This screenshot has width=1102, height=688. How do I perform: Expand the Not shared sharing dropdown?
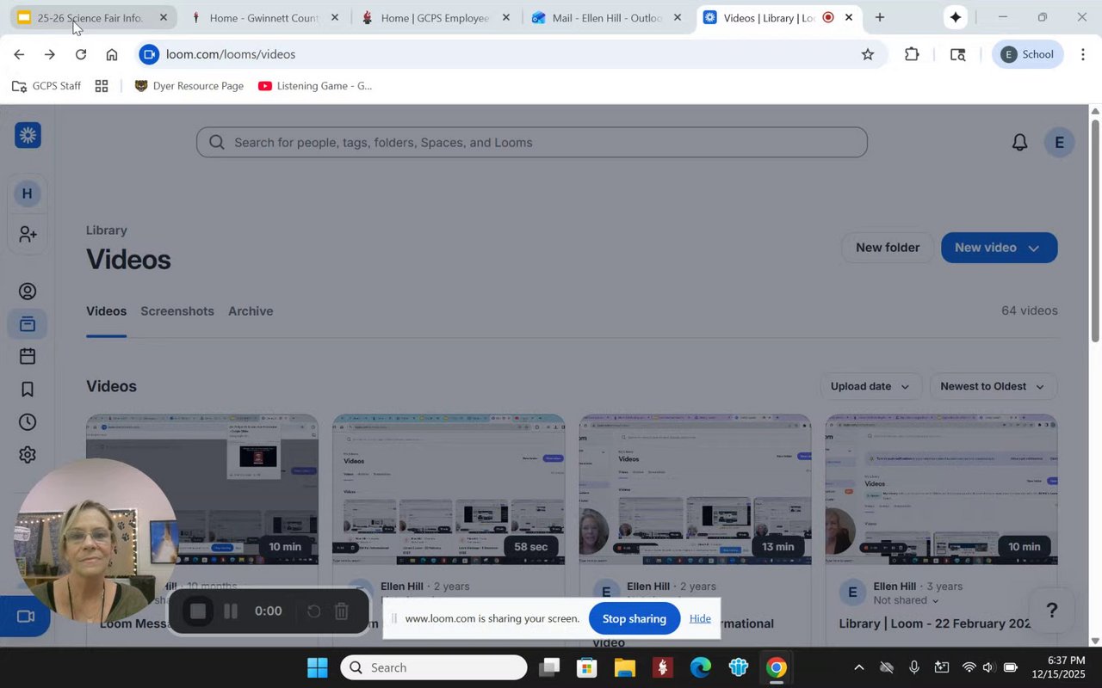[x=906, y=600]
